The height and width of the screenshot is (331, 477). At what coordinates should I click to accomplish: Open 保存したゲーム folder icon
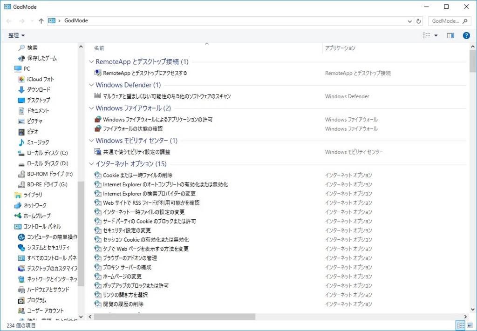click(21, 58)
